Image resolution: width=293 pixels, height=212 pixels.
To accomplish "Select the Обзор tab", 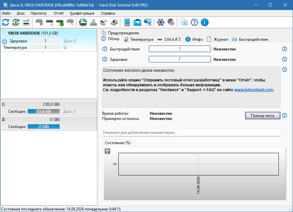I will 110,39.
